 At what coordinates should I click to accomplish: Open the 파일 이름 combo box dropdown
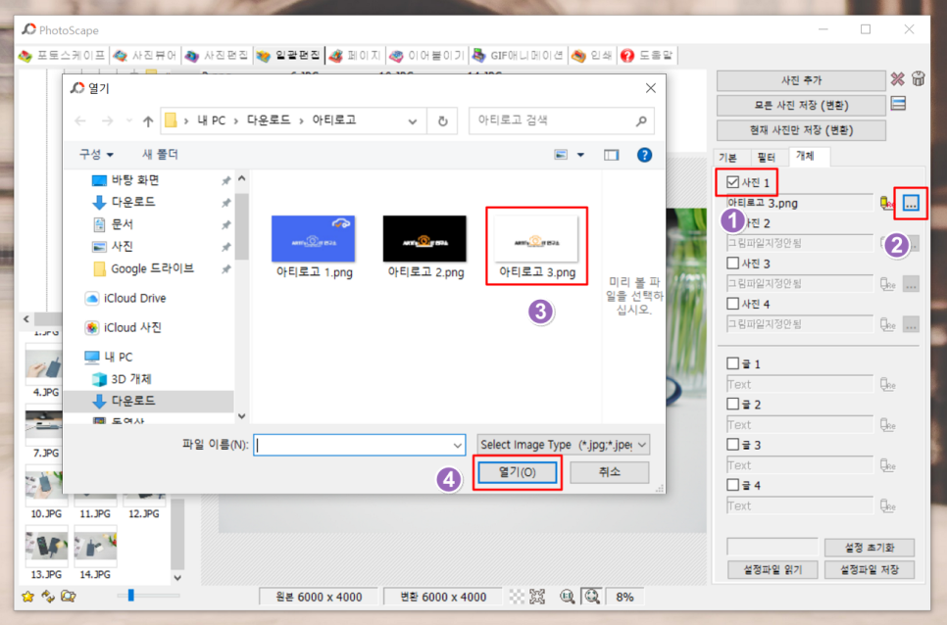click(x=457, y=445)
